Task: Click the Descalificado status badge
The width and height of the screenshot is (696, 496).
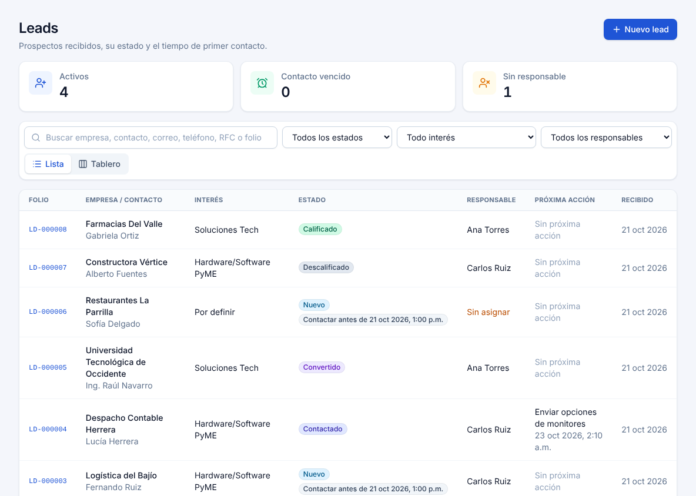Action: pyautogui.click(x=326, y=267)
